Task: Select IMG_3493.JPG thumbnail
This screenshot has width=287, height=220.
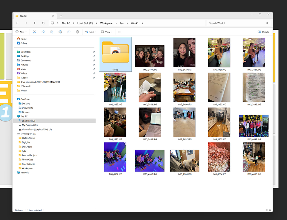Action: click(254, 87)
